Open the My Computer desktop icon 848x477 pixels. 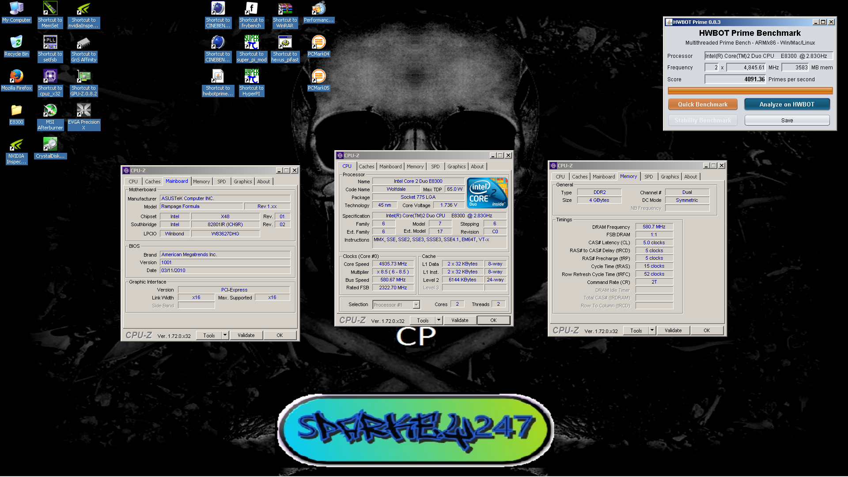(x=16, y=12)
